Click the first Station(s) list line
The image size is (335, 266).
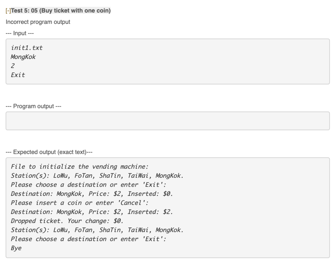coord(97,176)
